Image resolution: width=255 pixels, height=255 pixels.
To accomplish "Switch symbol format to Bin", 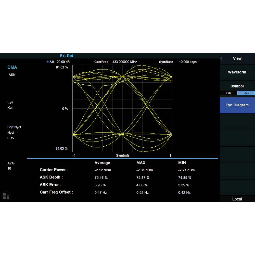I will pyautogui.click(x=228, y=93).
